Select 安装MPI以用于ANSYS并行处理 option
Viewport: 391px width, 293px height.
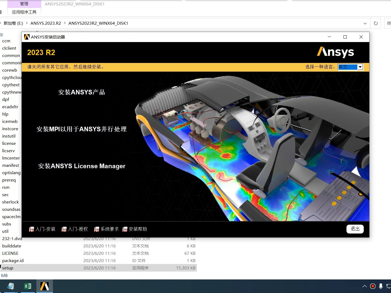click(x=81, y=129)
